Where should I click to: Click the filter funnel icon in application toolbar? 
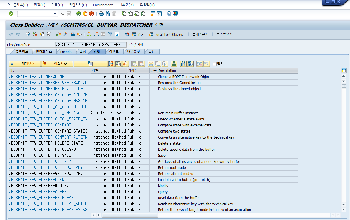point(110,34)
